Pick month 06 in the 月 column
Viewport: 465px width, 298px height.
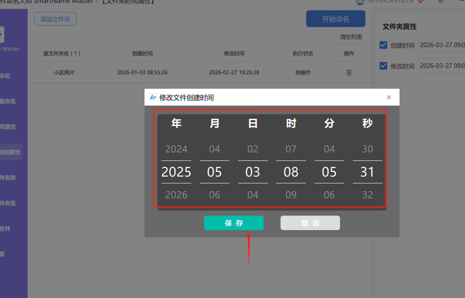click(214, 194)
